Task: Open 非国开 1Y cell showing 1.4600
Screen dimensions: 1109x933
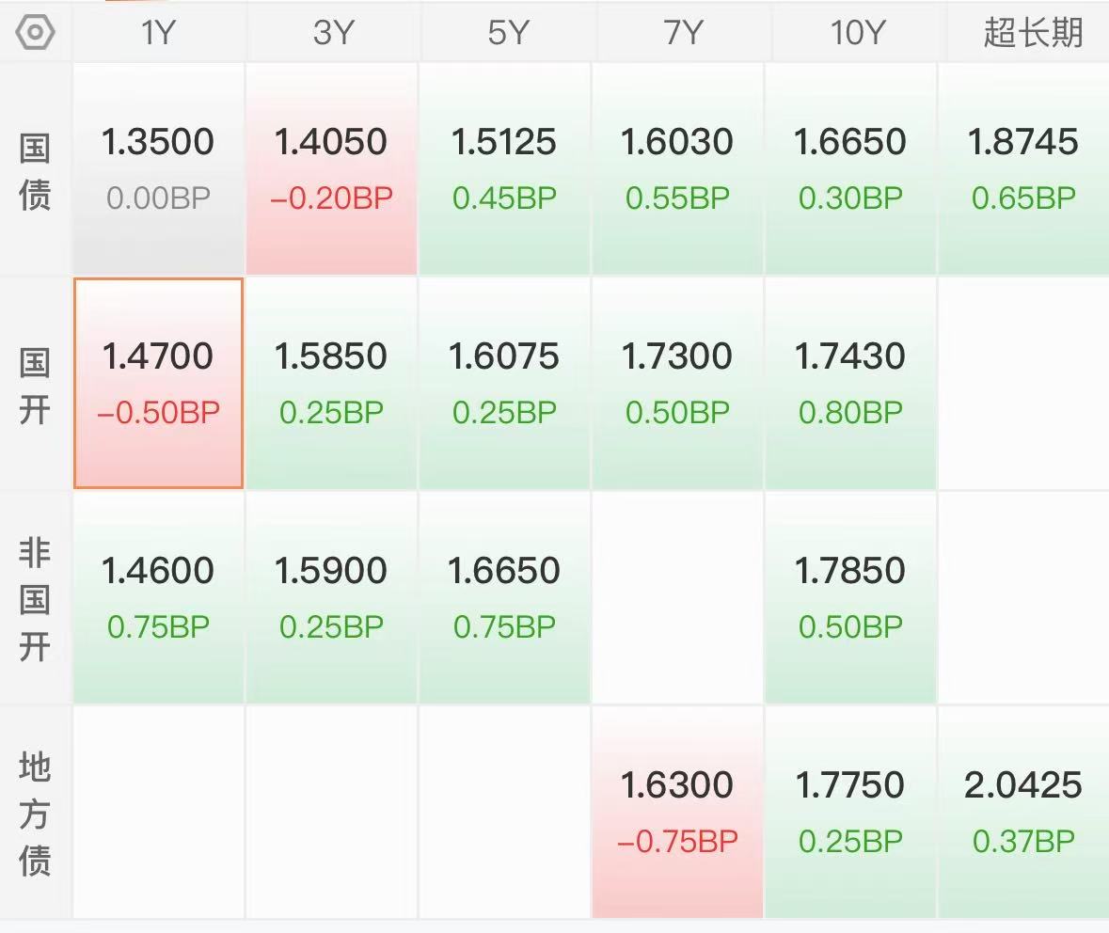Action: 158,598
